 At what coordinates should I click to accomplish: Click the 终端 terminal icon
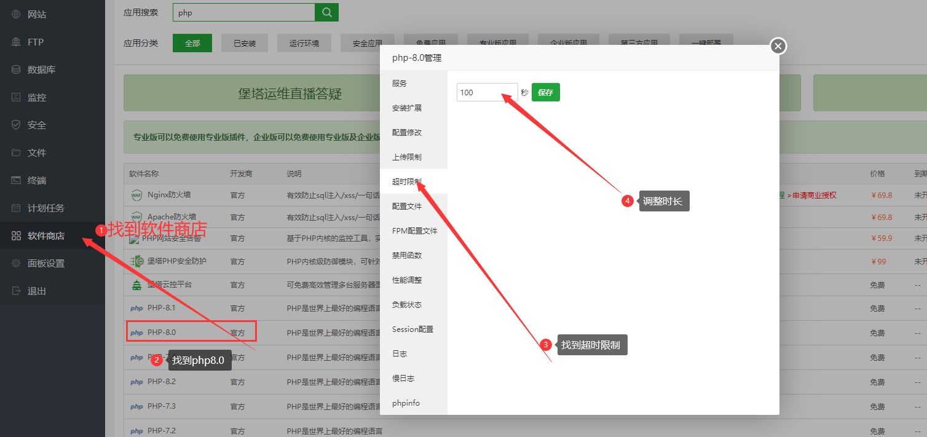[16, 180]
